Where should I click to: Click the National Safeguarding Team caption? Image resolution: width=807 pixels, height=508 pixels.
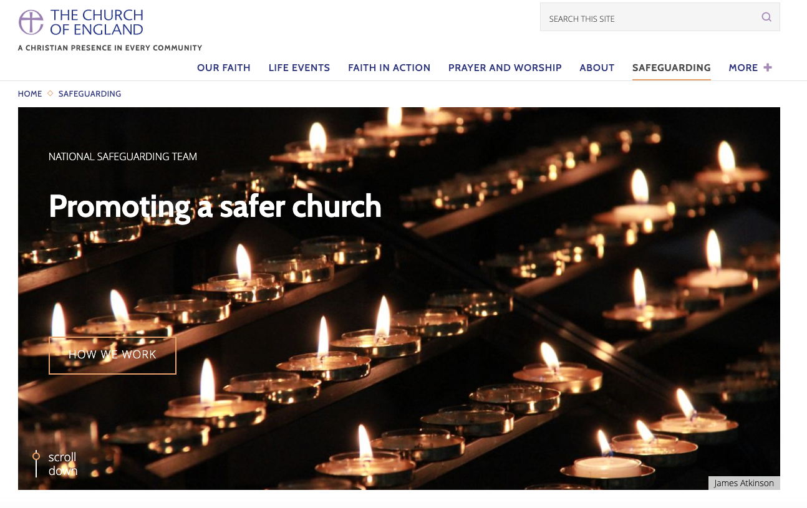pyautogui.click(x=123, y=157)
